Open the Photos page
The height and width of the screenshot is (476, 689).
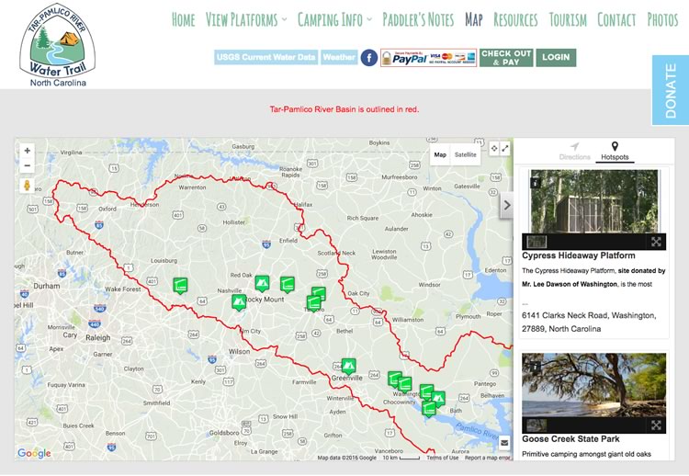pyautogui.click(x=662, y=19)
